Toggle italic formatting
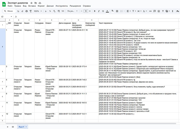180x129 pixels. [99, 11]
